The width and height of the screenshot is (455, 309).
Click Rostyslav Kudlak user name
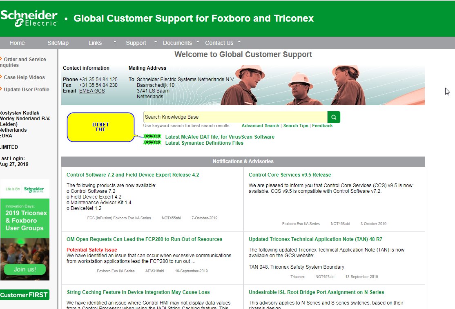point(20,113)
